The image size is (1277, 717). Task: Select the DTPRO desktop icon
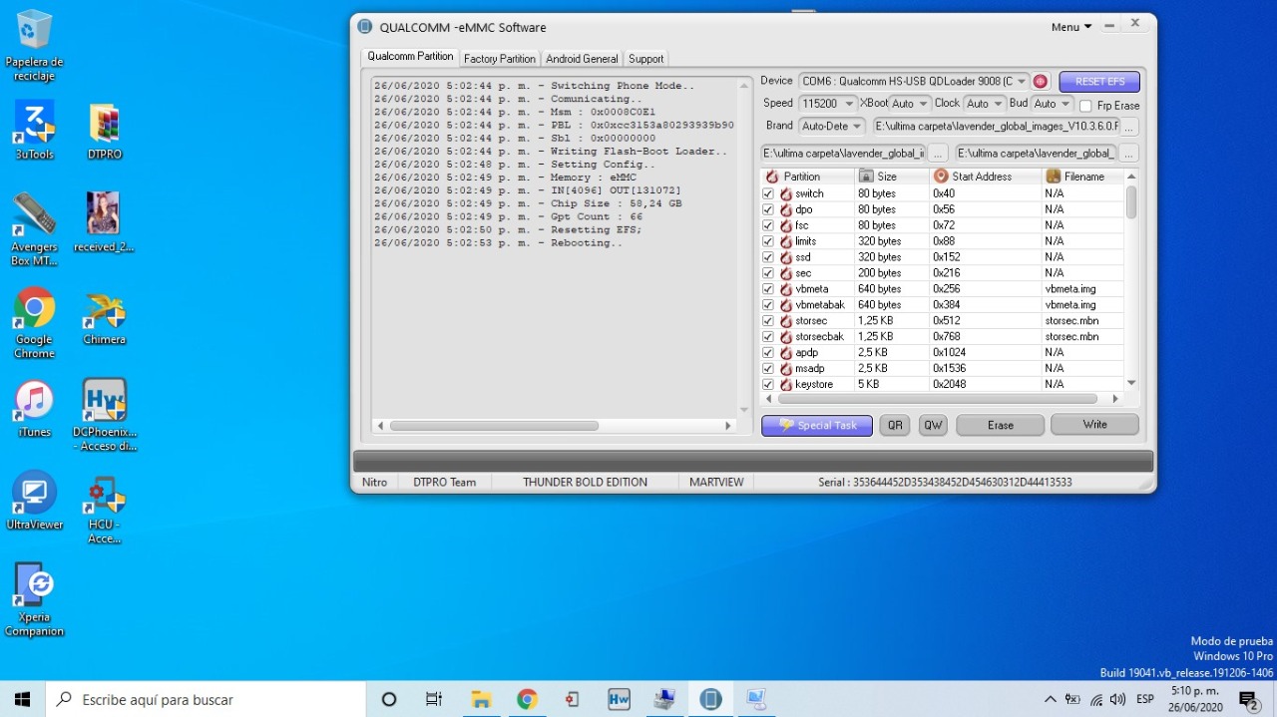coord(104,131)
